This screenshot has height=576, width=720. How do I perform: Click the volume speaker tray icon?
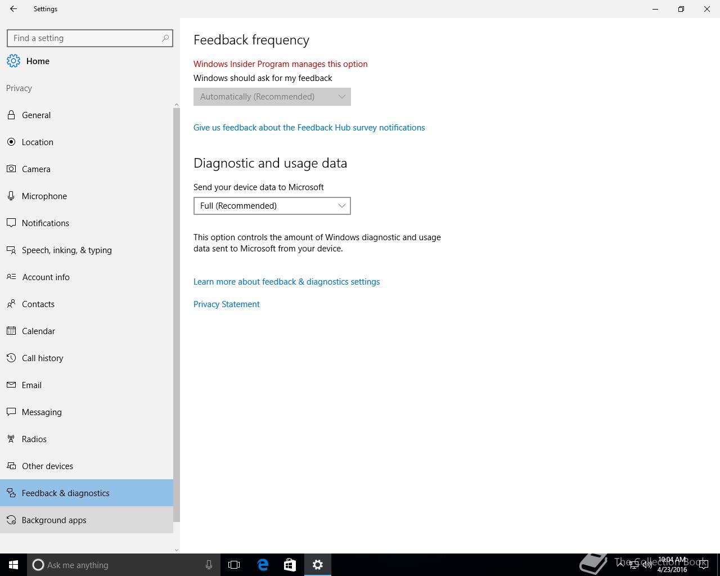[647, 565]
